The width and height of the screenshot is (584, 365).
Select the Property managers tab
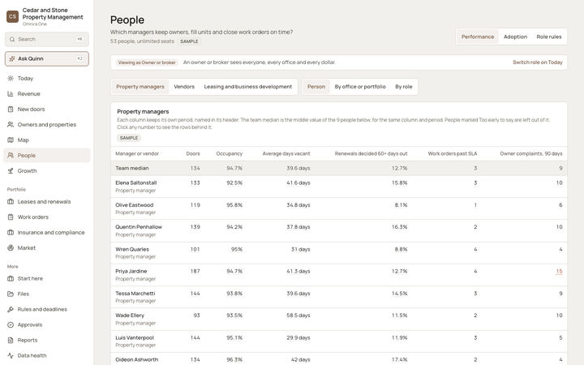point(140,87)
